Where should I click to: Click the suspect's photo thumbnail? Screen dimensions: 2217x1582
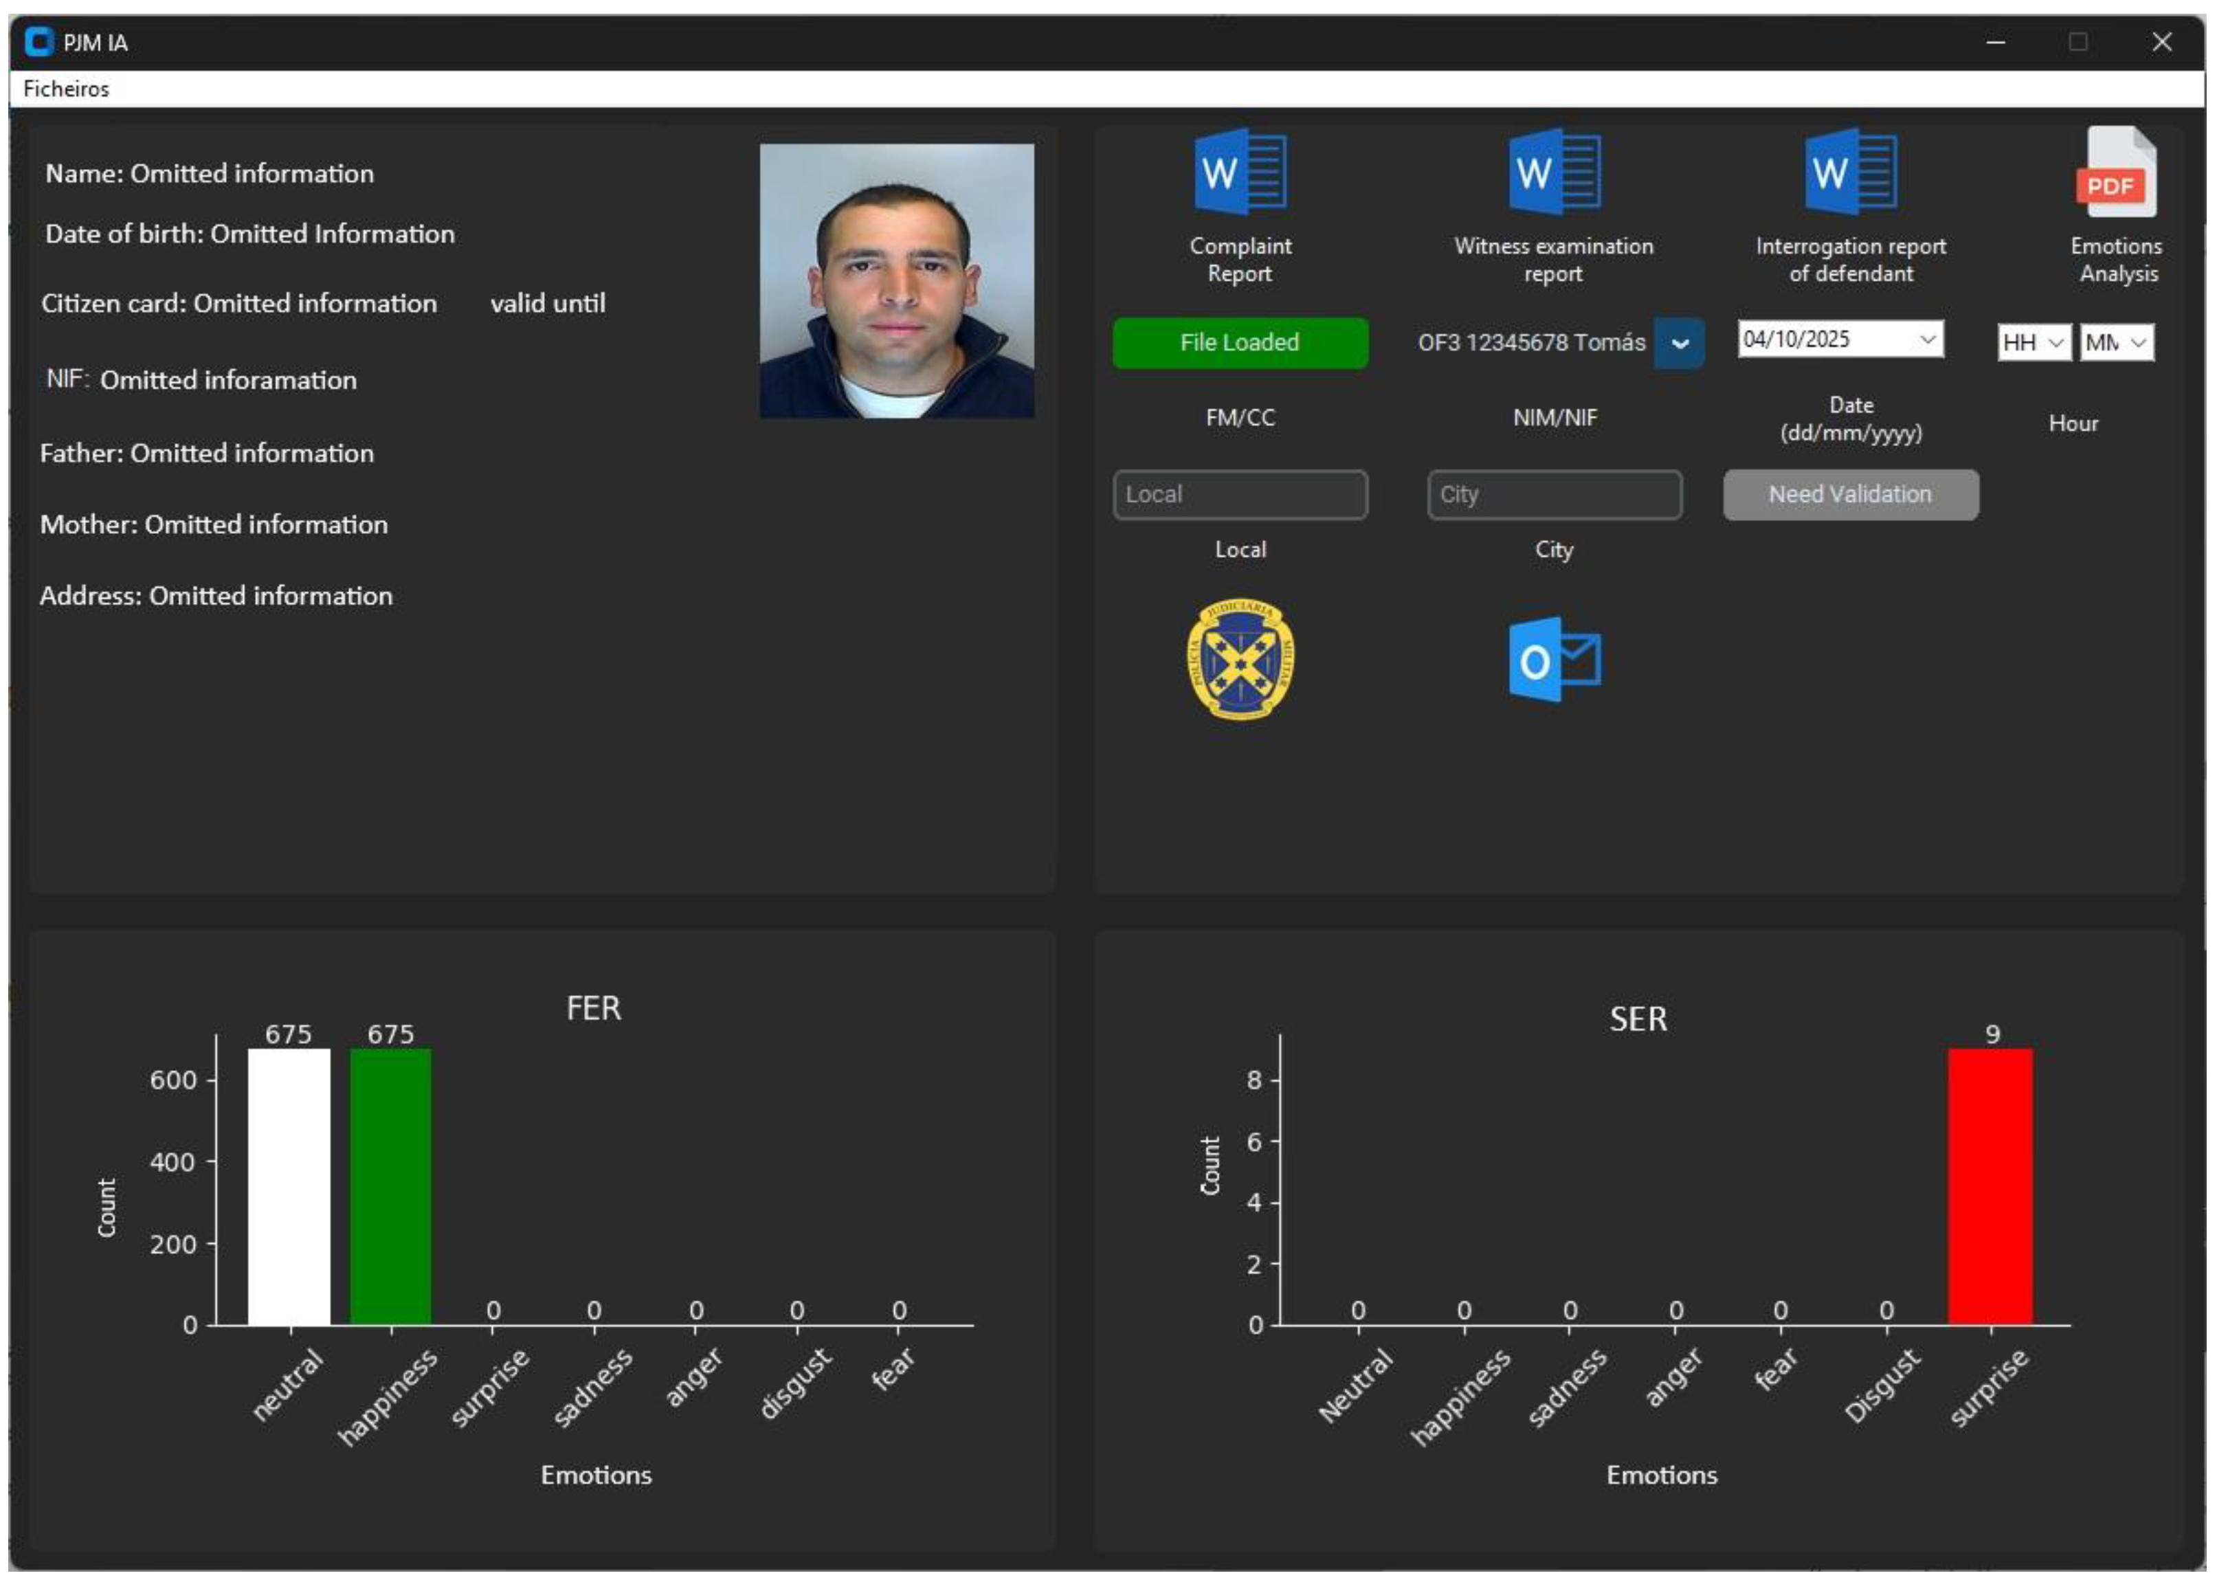(x=896, y=280)
